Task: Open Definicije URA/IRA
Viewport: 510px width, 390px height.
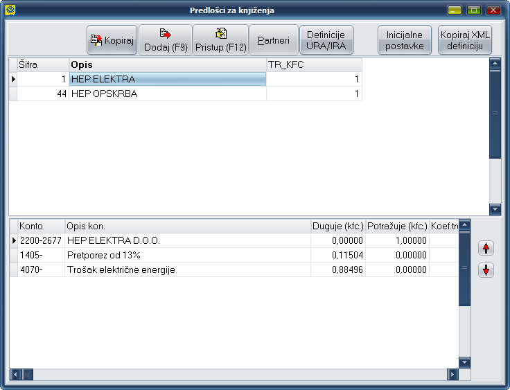Action: (326, 40)
